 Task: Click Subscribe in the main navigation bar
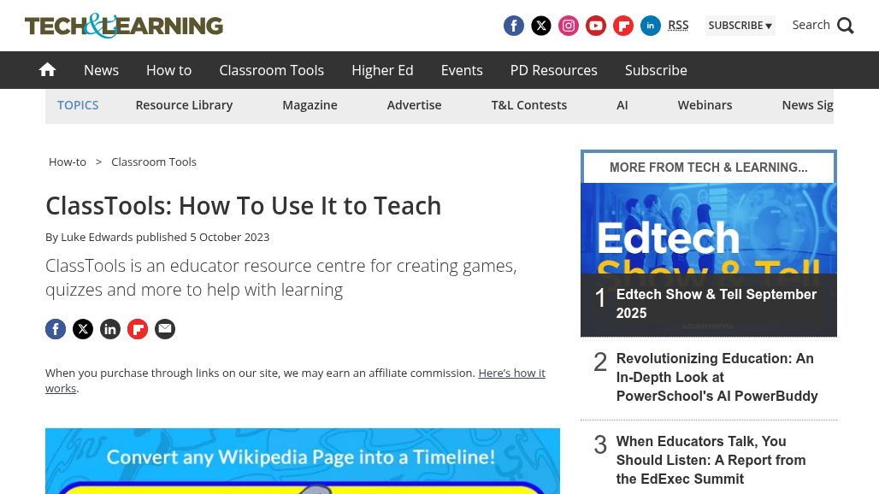(656, 70)
